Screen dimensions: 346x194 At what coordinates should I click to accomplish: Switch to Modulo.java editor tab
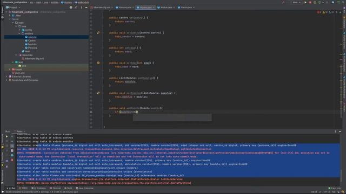[x=166, y=7]
